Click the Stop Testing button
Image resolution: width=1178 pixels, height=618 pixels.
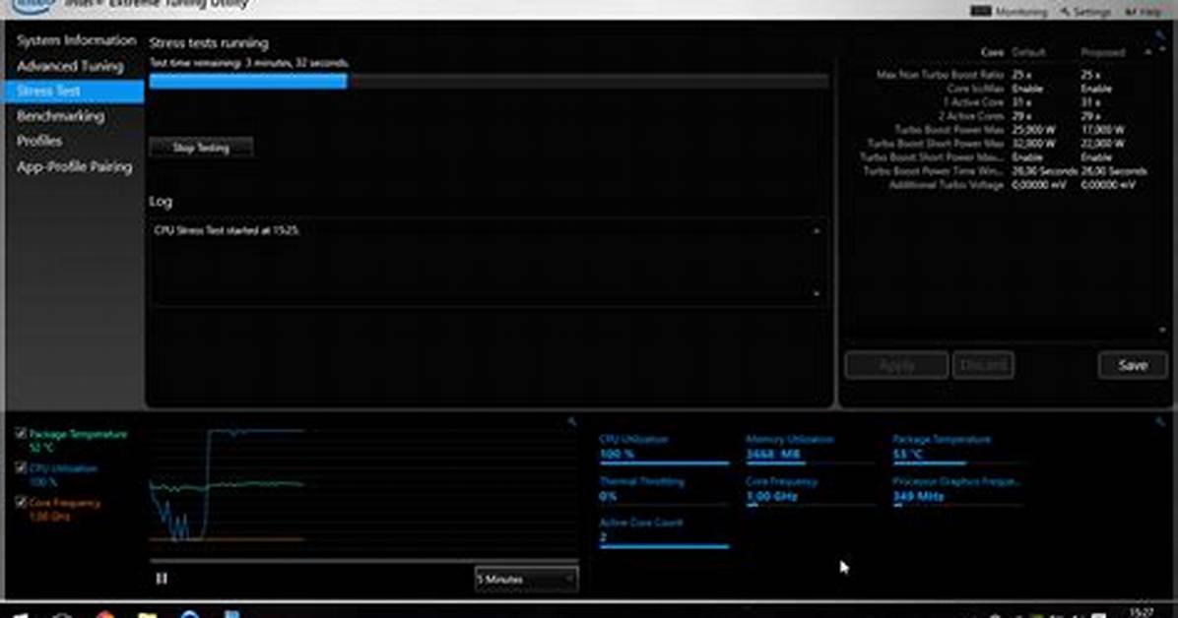pyautogui.click(x=201, y=148)
